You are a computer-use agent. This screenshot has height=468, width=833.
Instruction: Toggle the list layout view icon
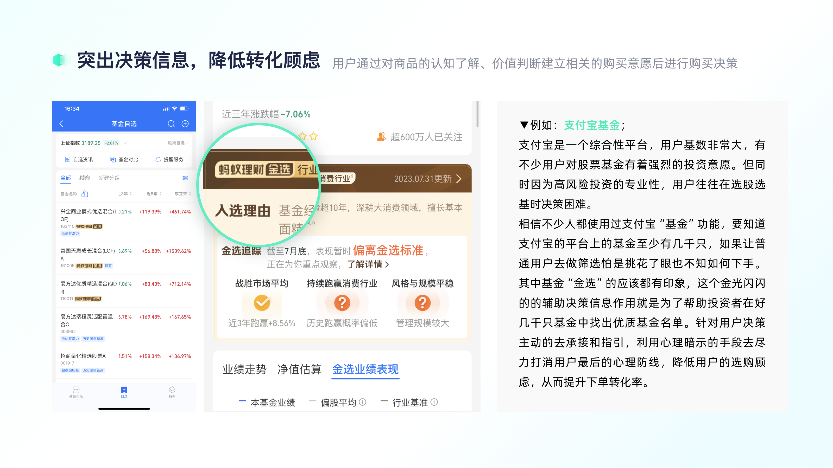tap(185, 178)
